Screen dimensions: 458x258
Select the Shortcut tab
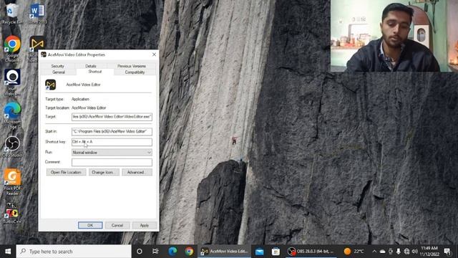(x=95, y=72)
